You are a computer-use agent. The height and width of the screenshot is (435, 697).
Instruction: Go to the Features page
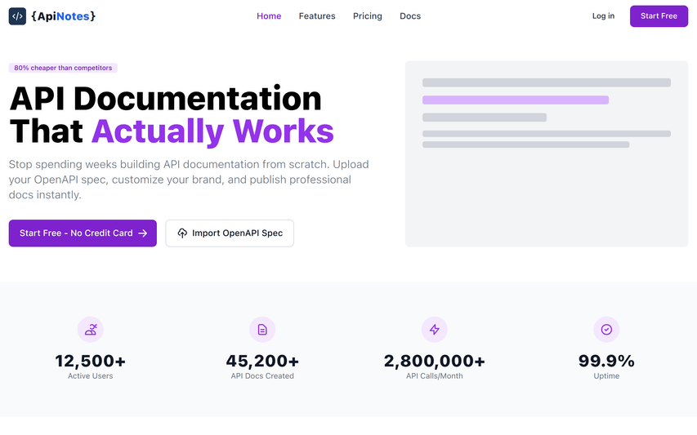(x=317, y=16)
